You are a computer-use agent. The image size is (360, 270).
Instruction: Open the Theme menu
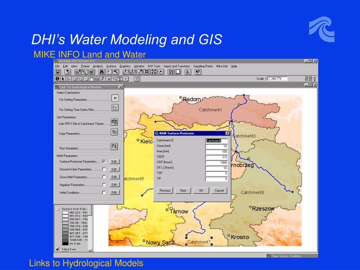[x=85, y=66]
